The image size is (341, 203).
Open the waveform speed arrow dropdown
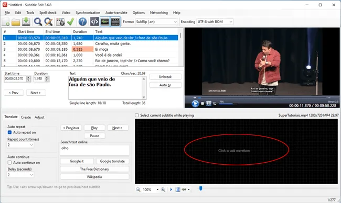click(189, 189)
